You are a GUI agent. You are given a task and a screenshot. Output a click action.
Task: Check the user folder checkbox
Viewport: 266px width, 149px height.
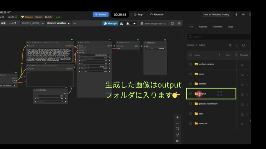pos(190,114)
